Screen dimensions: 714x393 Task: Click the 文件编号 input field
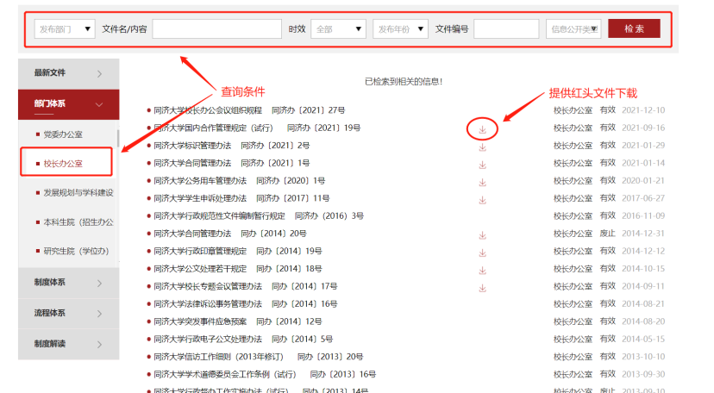point(506,29)
